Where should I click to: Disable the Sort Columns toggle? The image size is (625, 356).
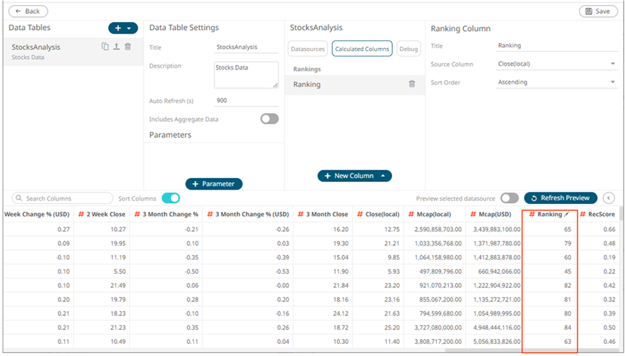pyautogui.click(x=171, y=198)
